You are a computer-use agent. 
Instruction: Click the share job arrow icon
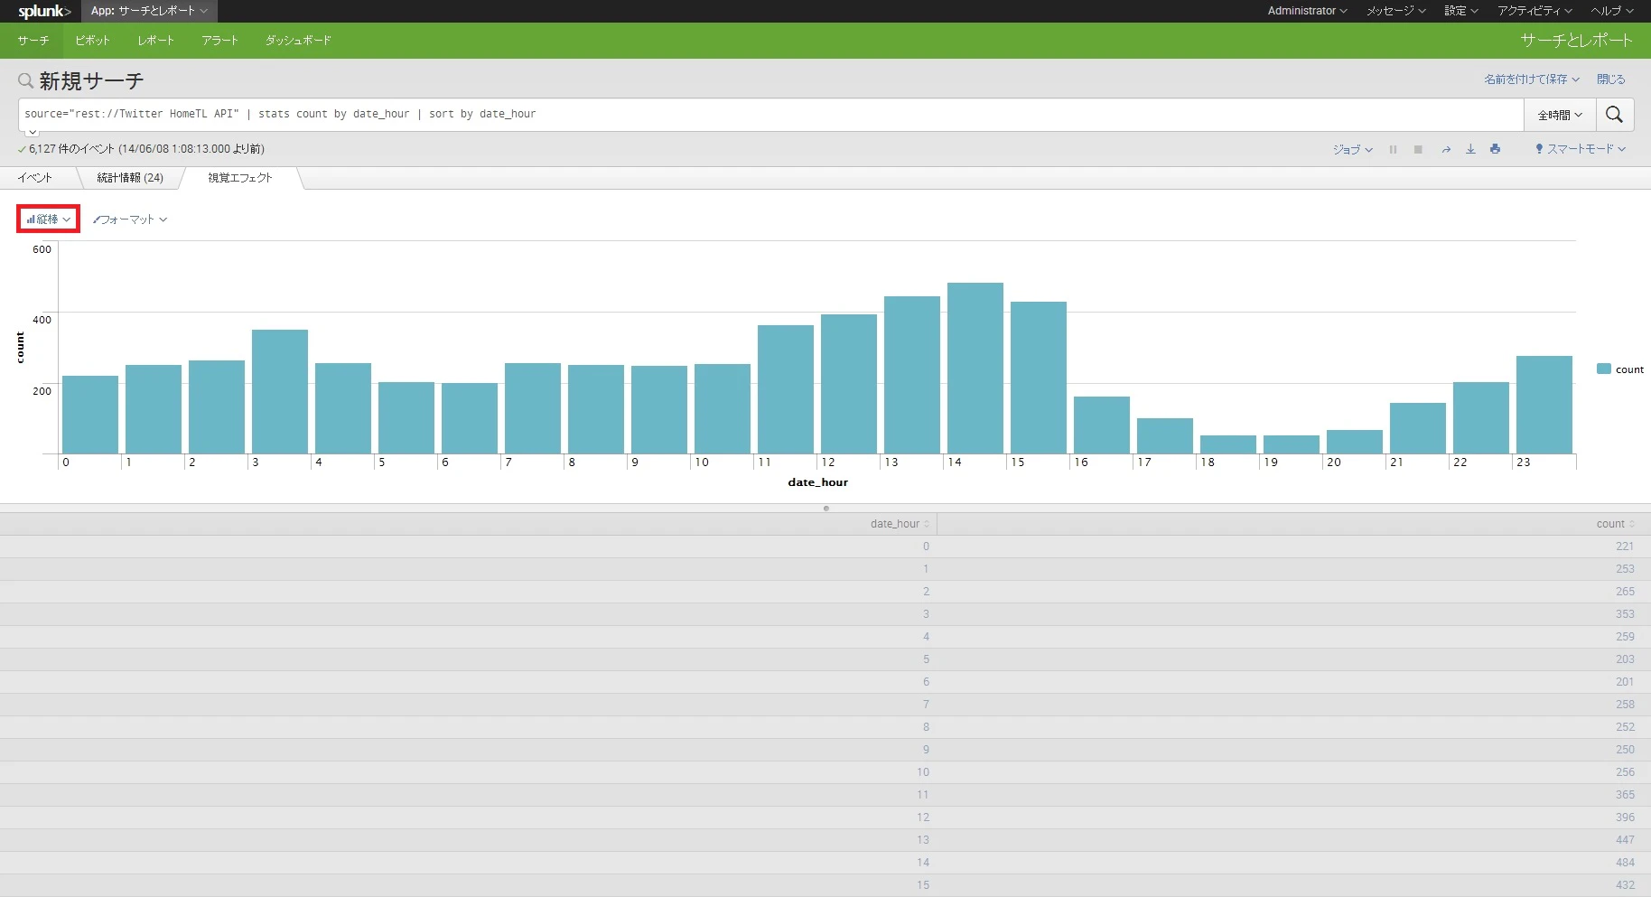click(1446, 150)
